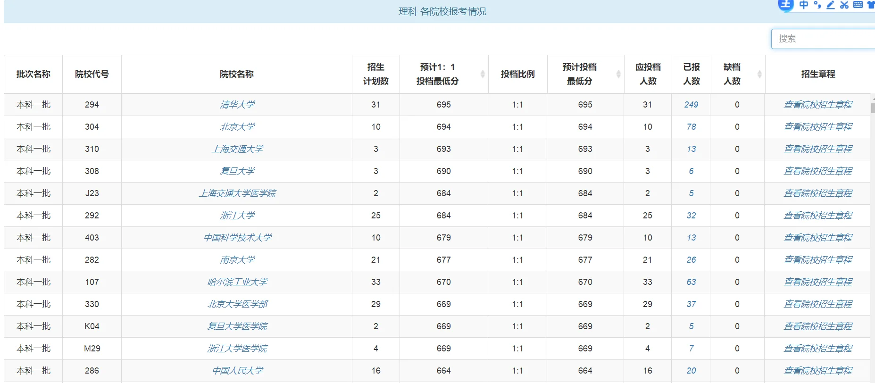Open the 南京大学 link
The image size is (875, 383).
237,260
